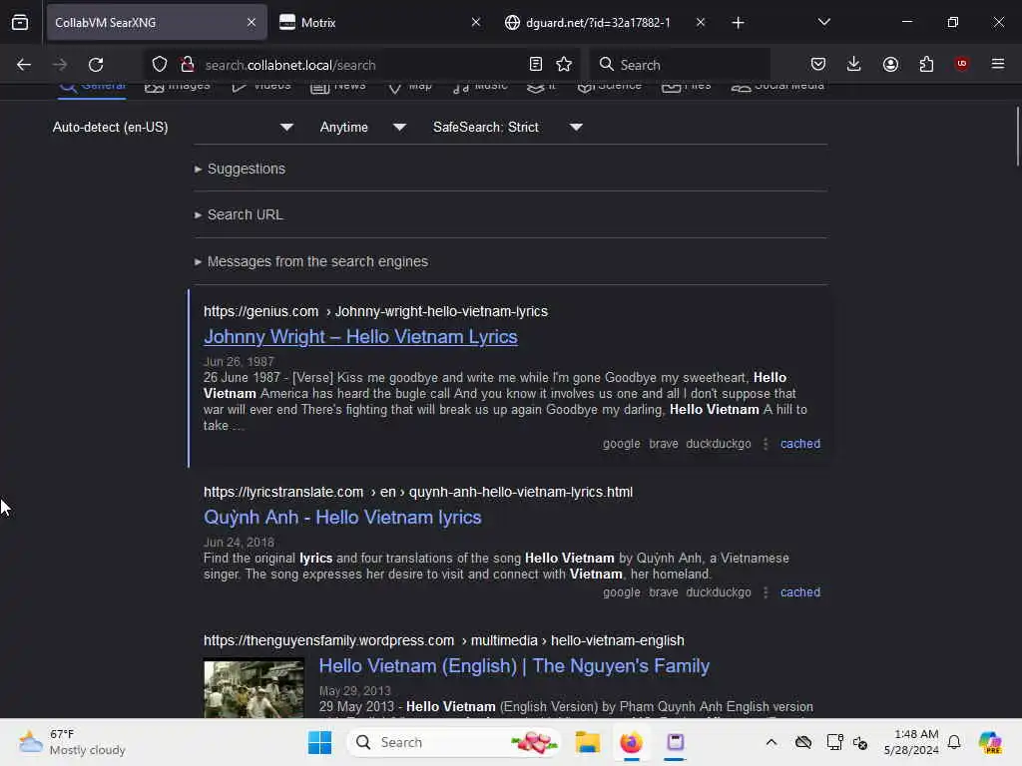This screenshot has width=1022, height=766.
Task: Click the genius.com result URL
Action: click(x=375, y=311)
